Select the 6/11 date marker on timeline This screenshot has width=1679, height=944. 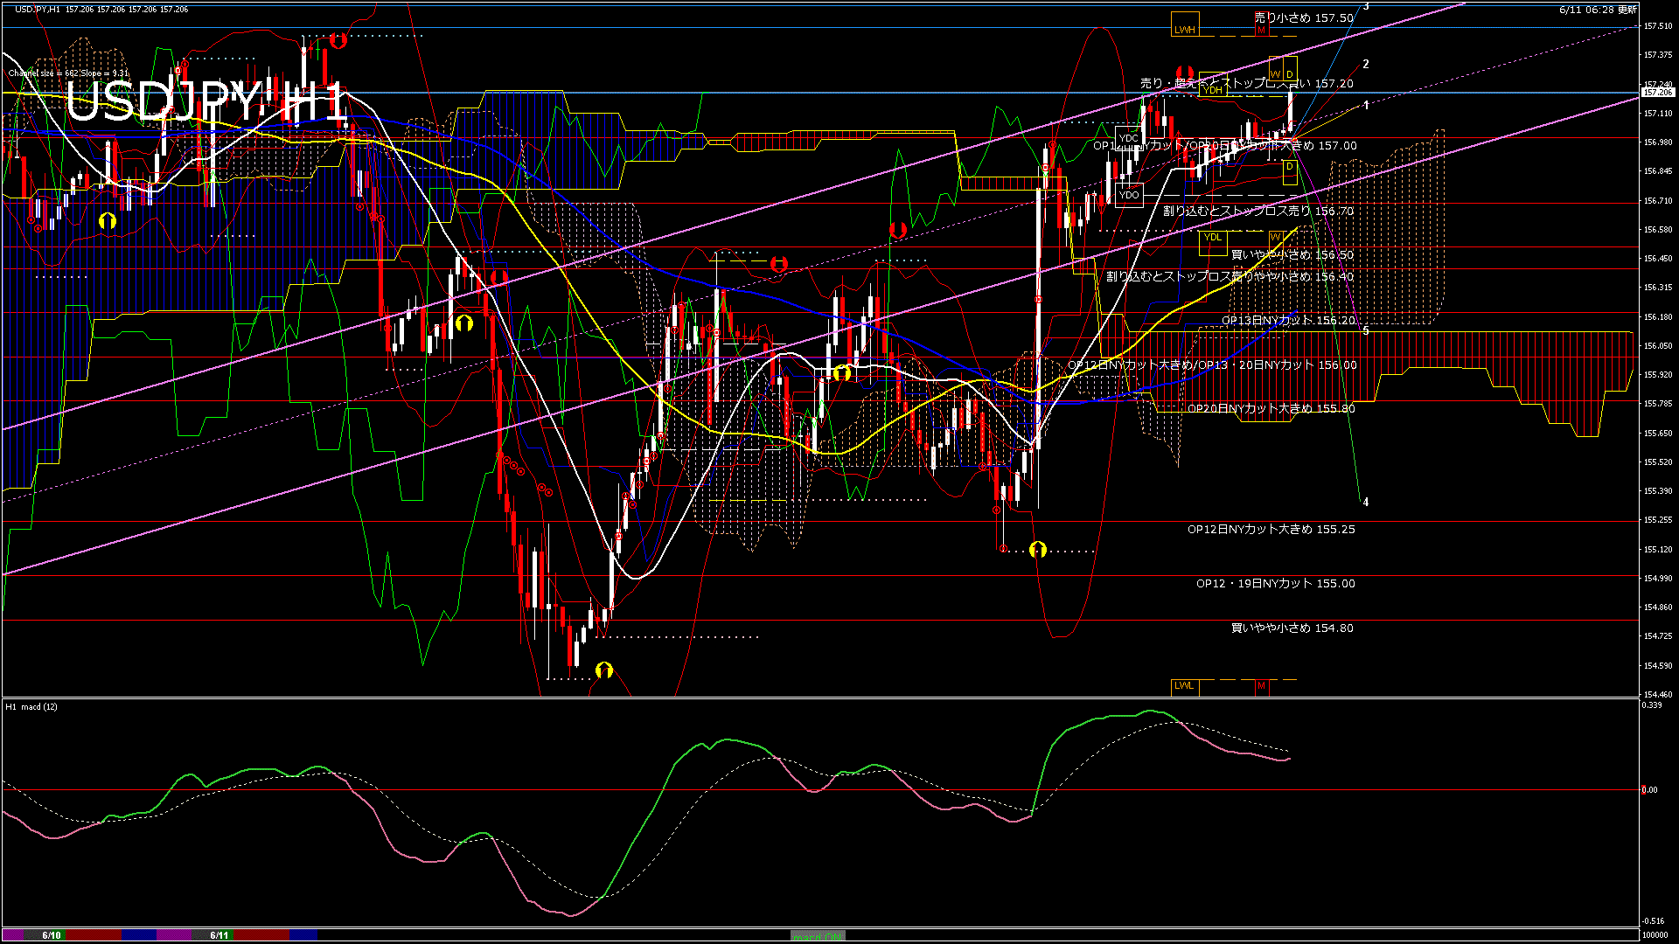point(219,935)
